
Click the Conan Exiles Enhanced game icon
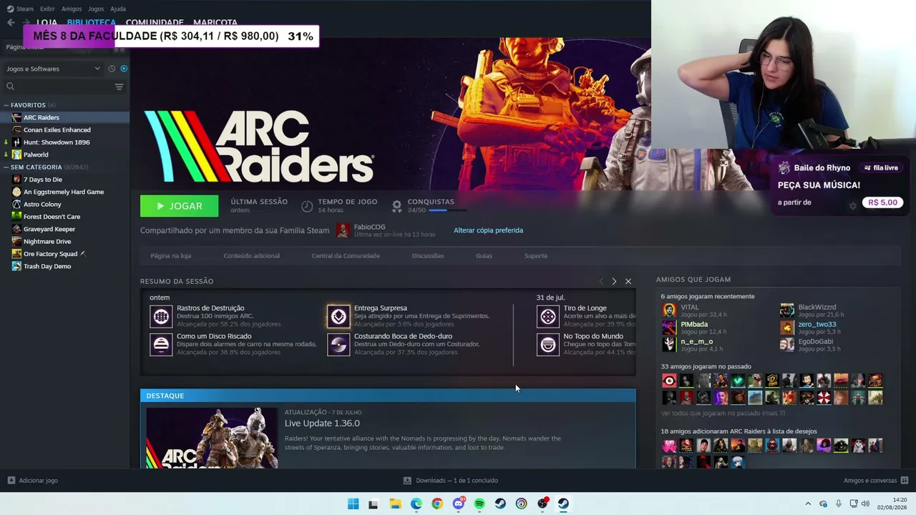click(16, 130)
